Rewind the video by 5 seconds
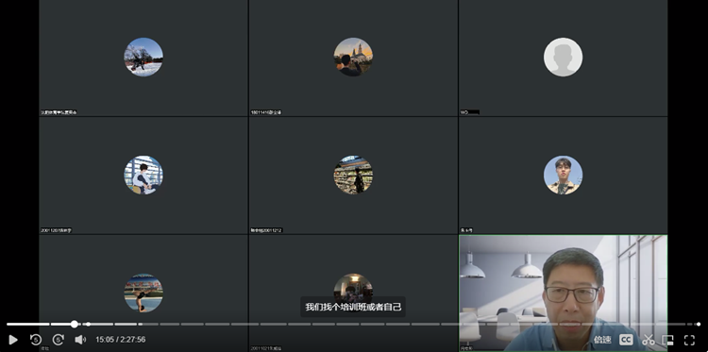Viewport: 708px width, 352px height. tap(36, 340)
